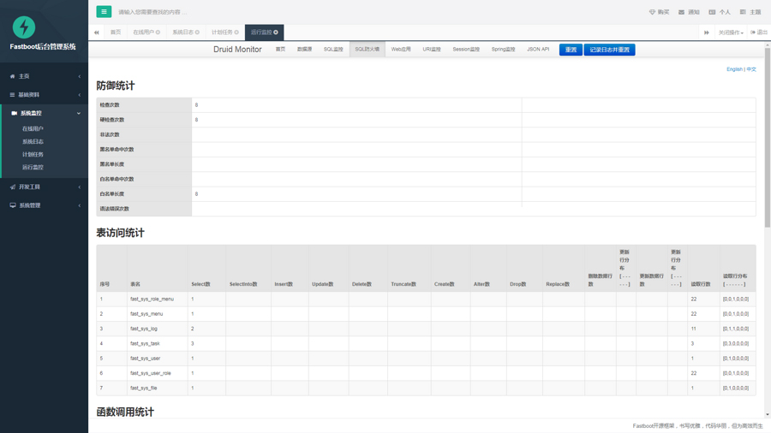Switch to the 在线用户 page tab
The width and height of the screenshot is (771, 433).
tap(146, 33)
